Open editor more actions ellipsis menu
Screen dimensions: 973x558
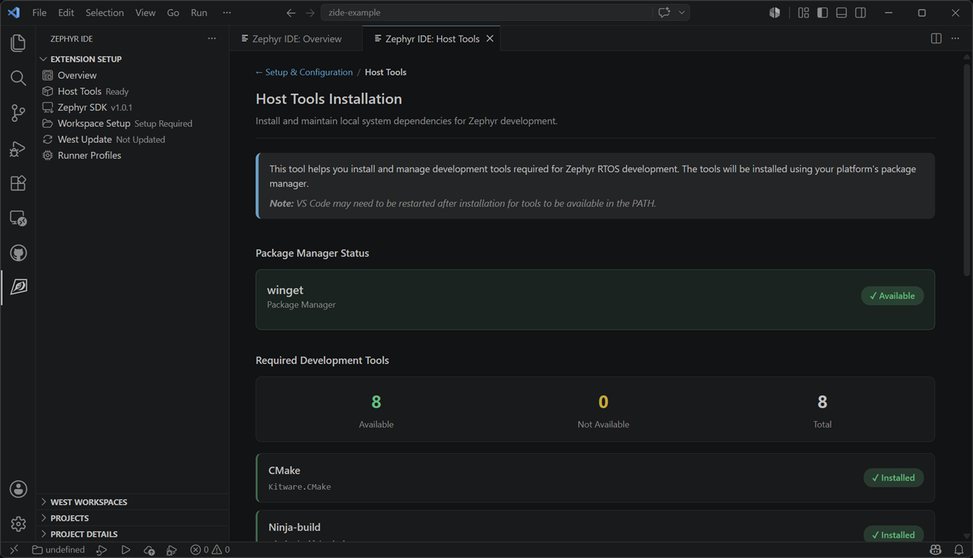(955, 38)
